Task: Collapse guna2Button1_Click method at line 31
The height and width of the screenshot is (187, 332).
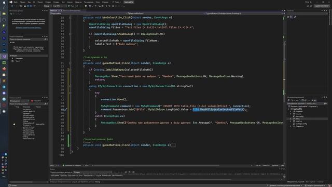Action: (x=70, y=63)
